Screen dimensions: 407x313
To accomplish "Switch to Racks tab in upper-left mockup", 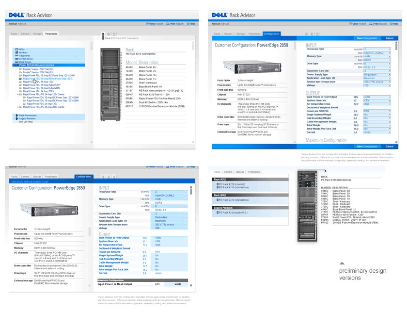I will pyautogui.click(x=14, y=34).
